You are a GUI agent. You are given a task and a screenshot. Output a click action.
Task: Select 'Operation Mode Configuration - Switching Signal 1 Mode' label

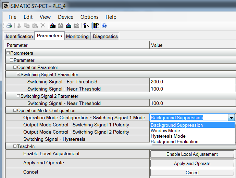[x=84, y=118]
